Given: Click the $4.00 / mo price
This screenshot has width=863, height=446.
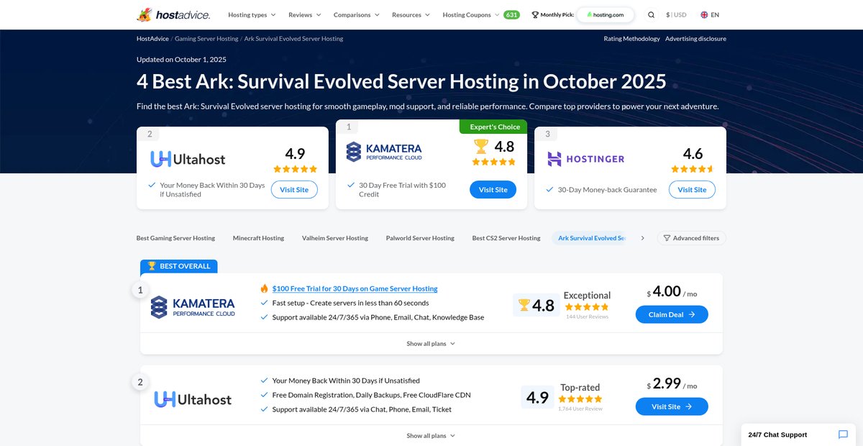Looking at the screenshot, I should (672, 292).
